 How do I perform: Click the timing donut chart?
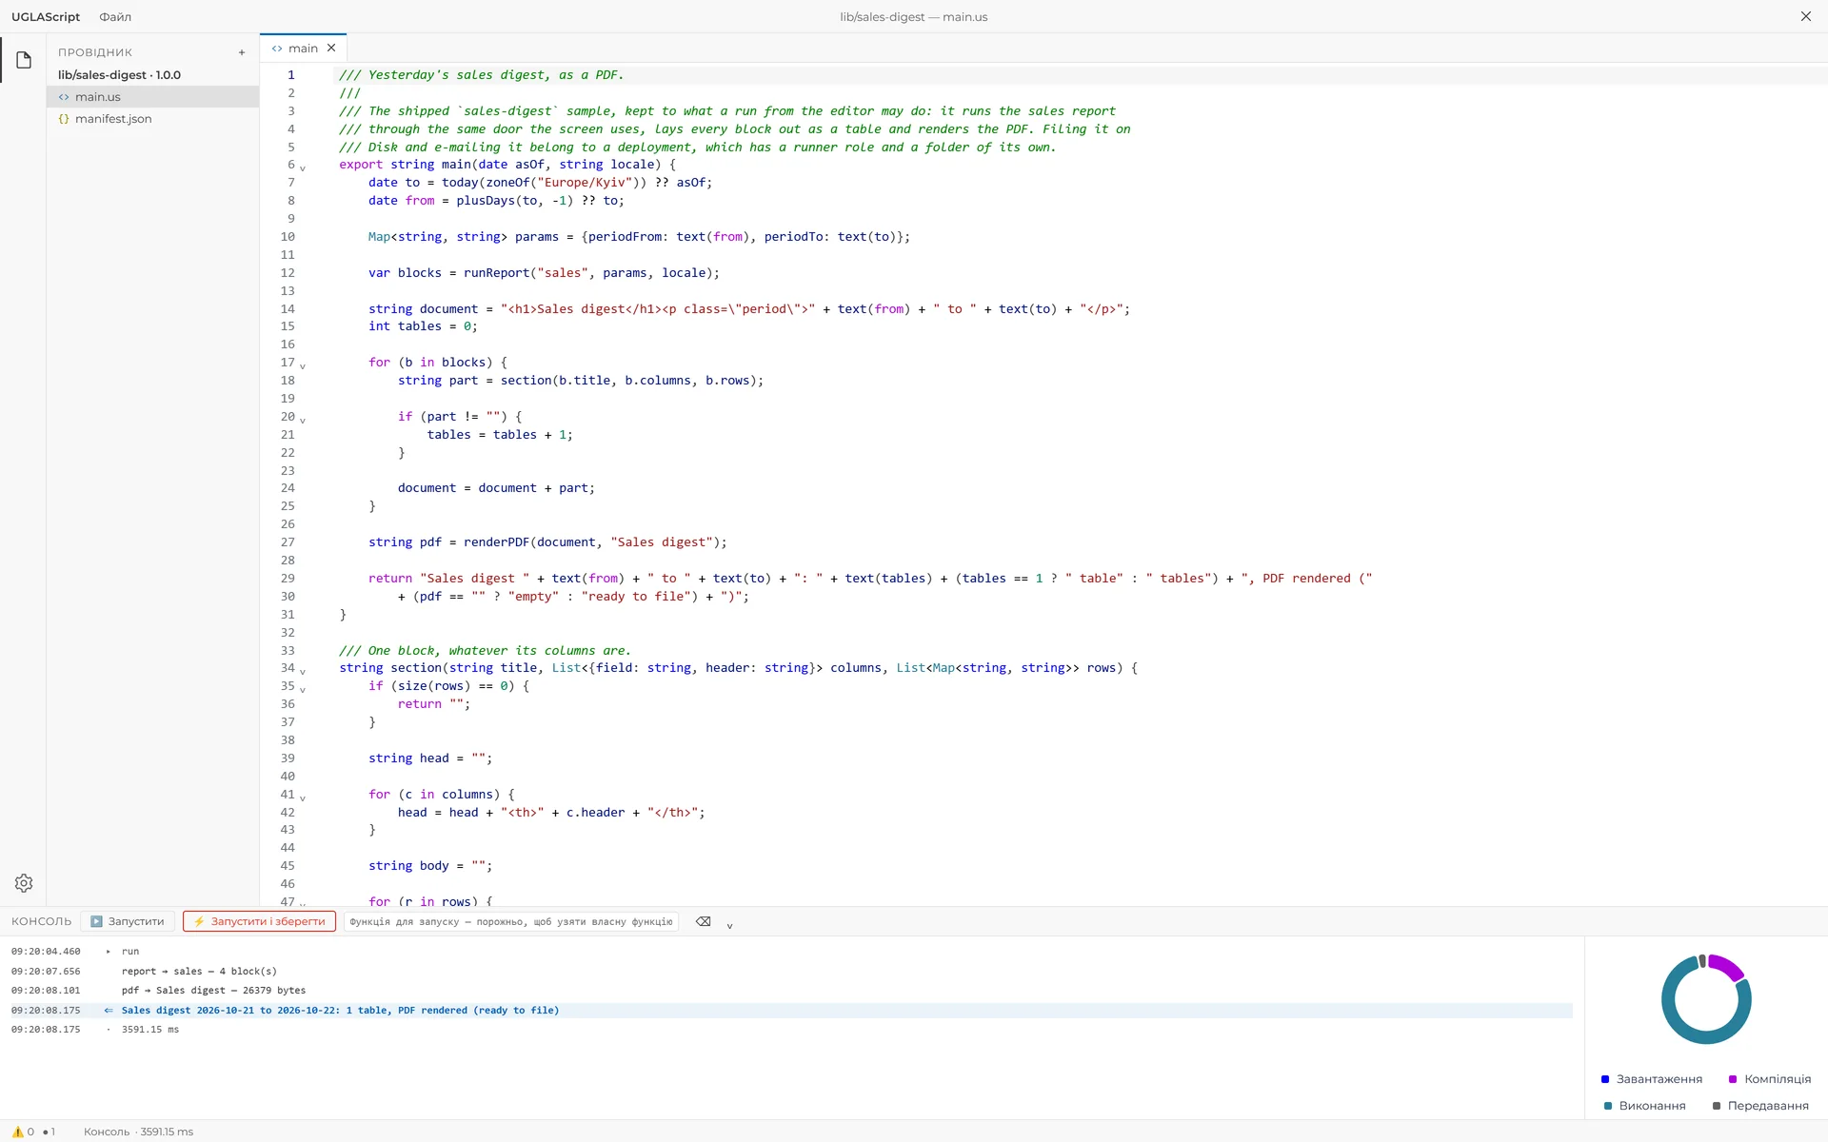coord(1706,999)
